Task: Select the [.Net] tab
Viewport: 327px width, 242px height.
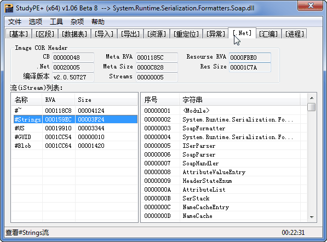Action: [x=242, y=33]
